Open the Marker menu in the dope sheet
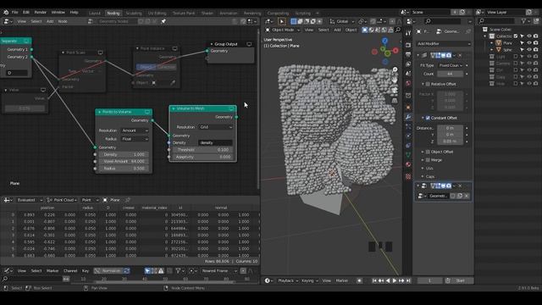The image size is (542, 305). (x=53, y=271)
